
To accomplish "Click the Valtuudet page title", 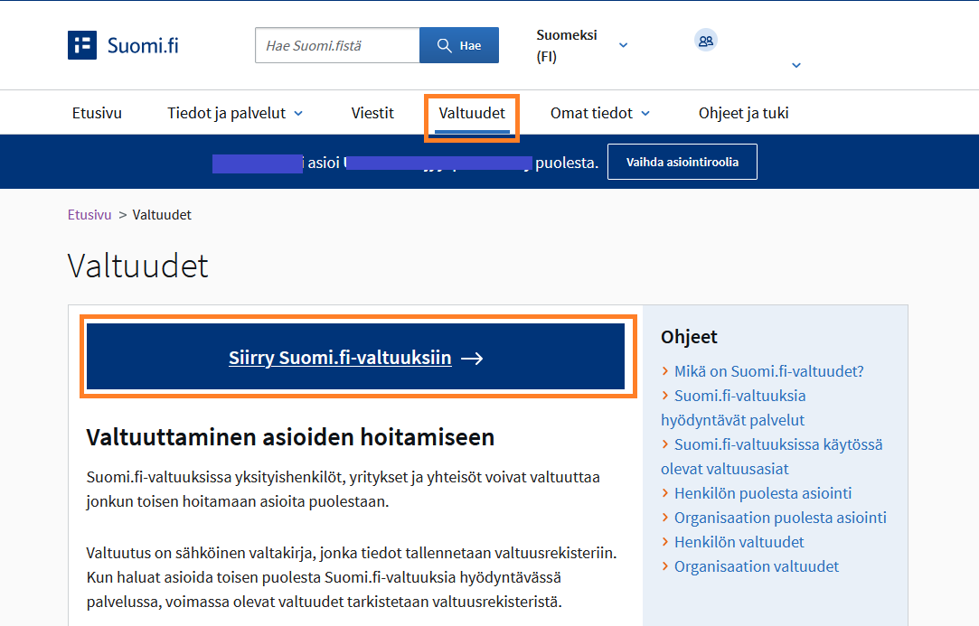I will pyautogui.click(x=137, y=266).
